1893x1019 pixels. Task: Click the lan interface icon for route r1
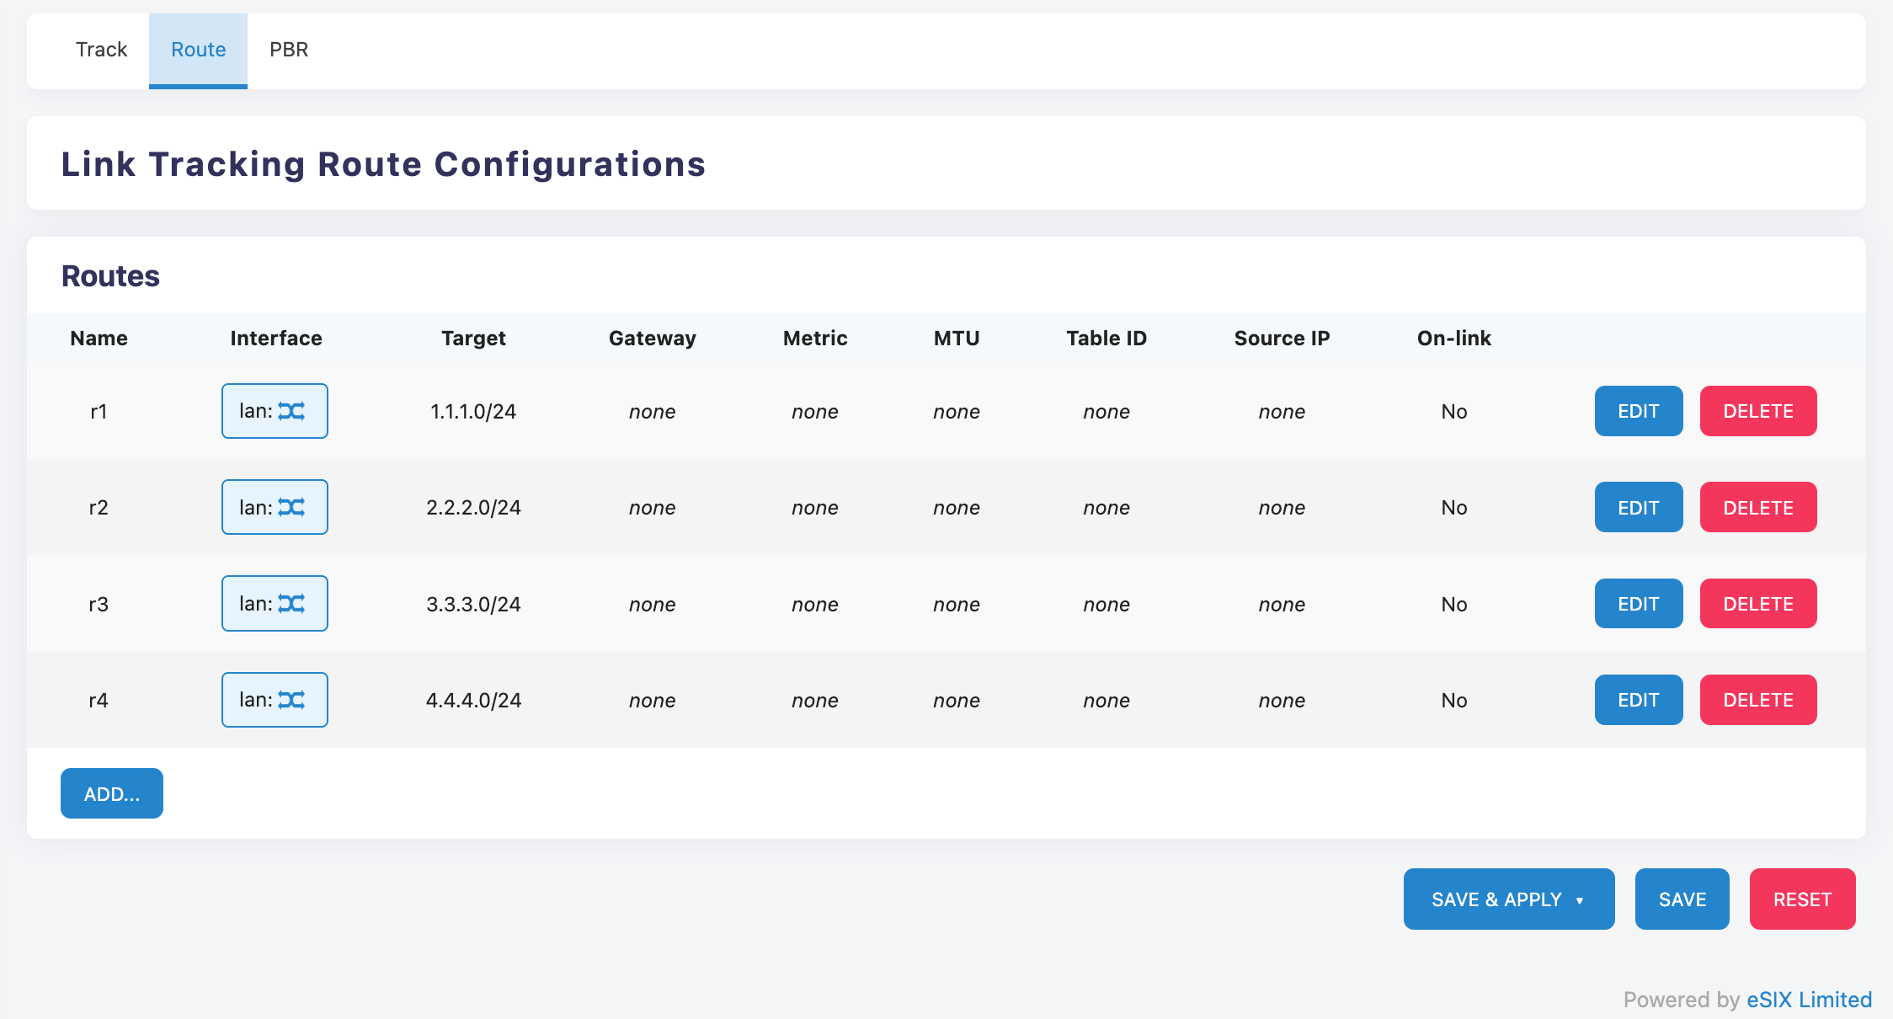[291, 411]
